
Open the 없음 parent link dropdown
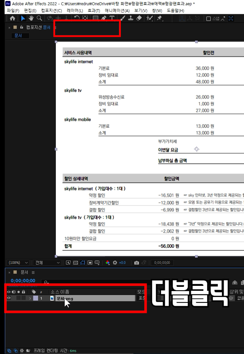[x=239, y=298]
